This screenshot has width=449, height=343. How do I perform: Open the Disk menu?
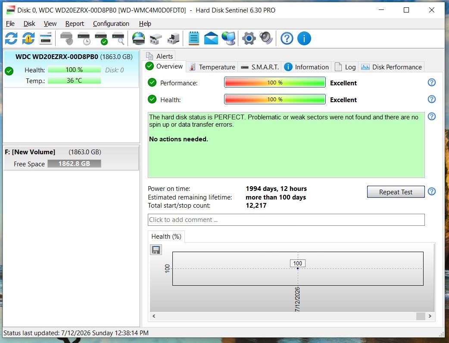pos(29,23)
